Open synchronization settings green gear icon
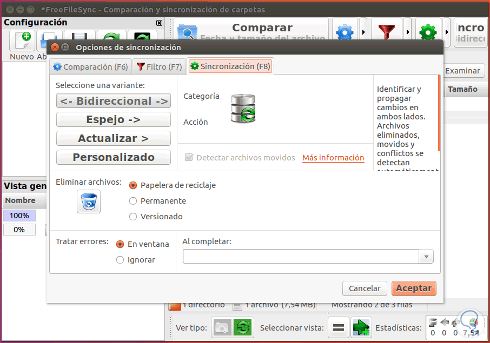This screenshot has width=490, height=343. pos(428,32)
